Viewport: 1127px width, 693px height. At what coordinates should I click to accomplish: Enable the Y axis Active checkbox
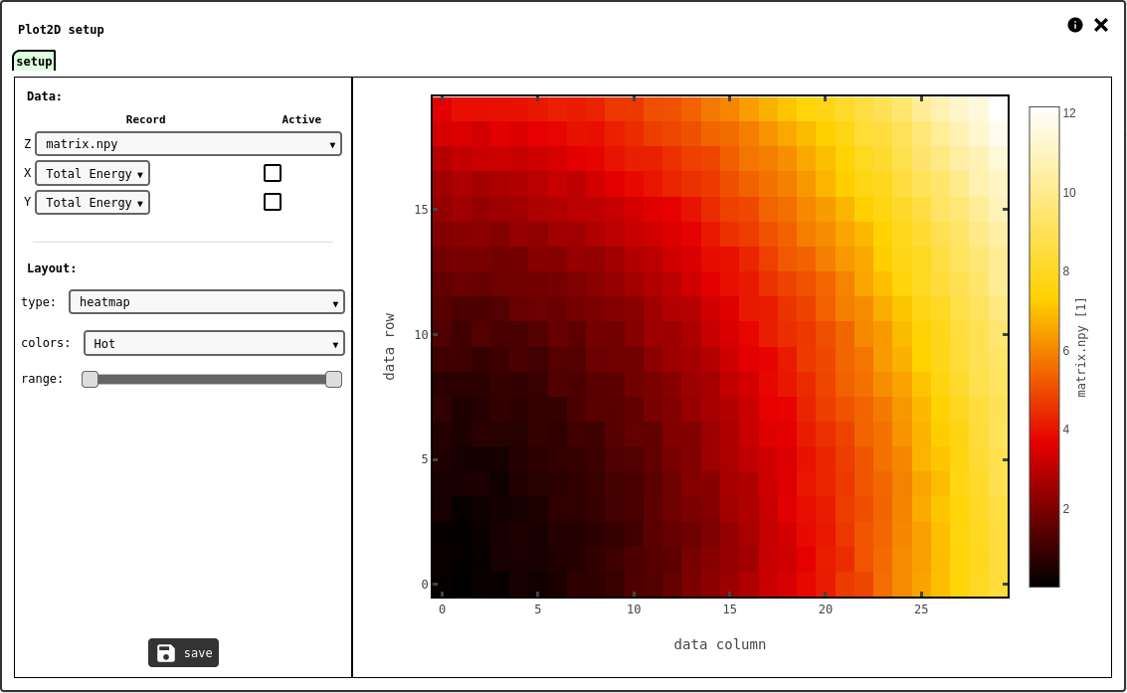click(273, 202)
